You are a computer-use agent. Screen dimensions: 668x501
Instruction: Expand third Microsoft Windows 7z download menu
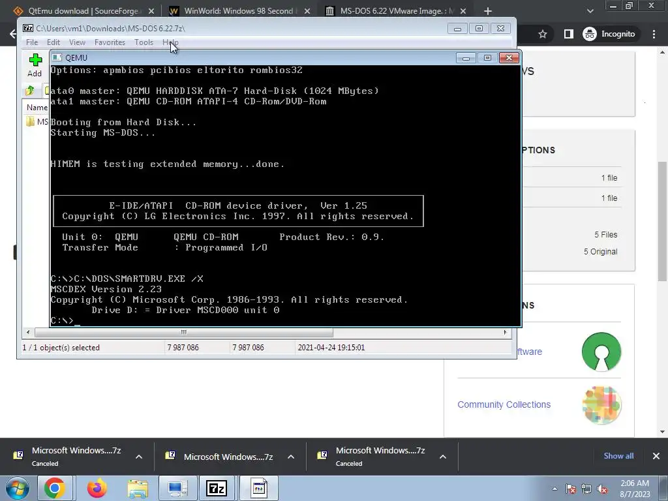[x=443, y=457]
